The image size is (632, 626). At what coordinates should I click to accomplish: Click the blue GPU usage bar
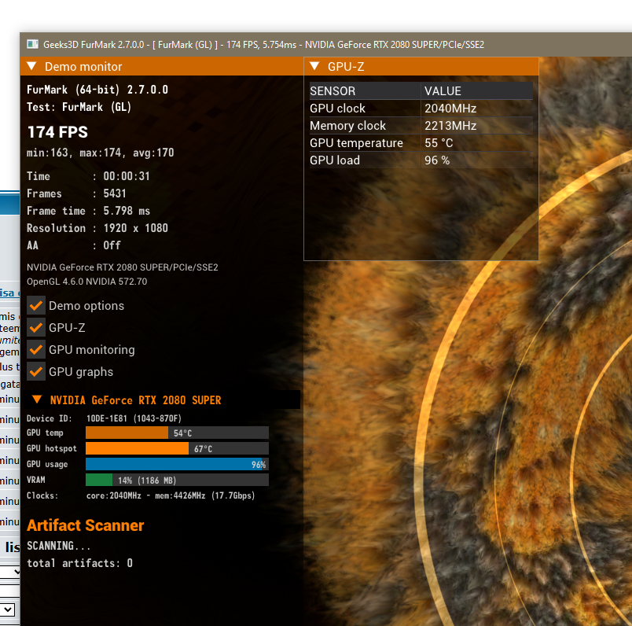[176, 465]
